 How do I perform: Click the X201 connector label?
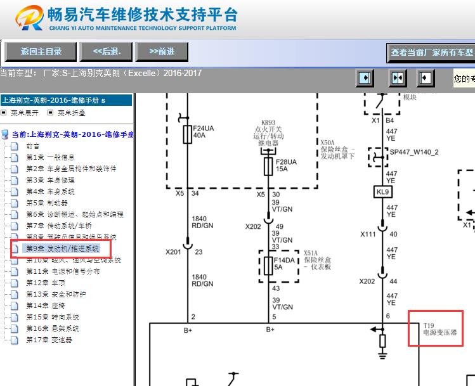point(173,252)
